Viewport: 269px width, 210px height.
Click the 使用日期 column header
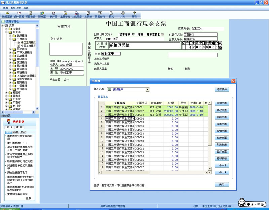[x=196, y=103]
